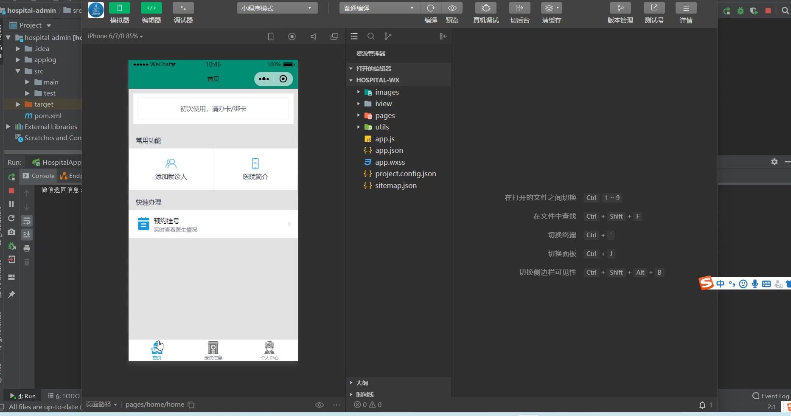Open the iPhone 6/7/8 85% device dropdown
Viewport: 791px width, 416px height.
115,36
